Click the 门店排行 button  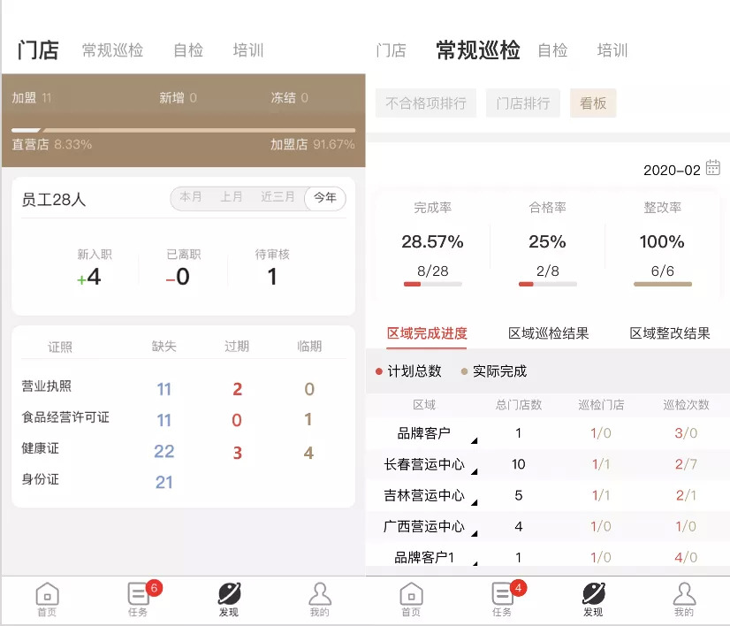(522, 103)
